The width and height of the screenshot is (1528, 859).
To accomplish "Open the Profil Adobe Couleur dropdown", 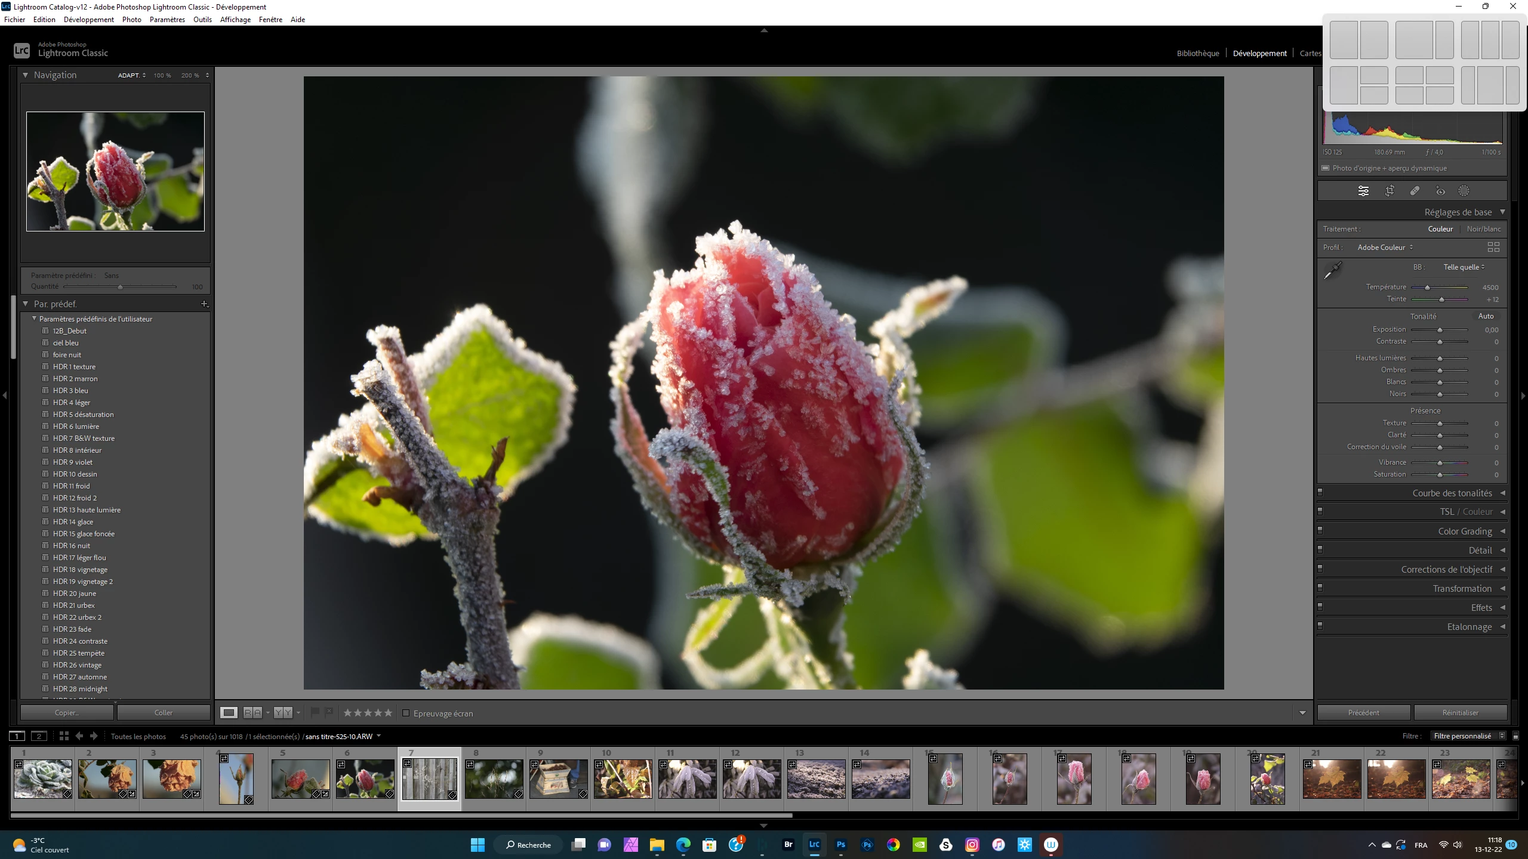I will pyautogui.click(x=1385, y=248).
